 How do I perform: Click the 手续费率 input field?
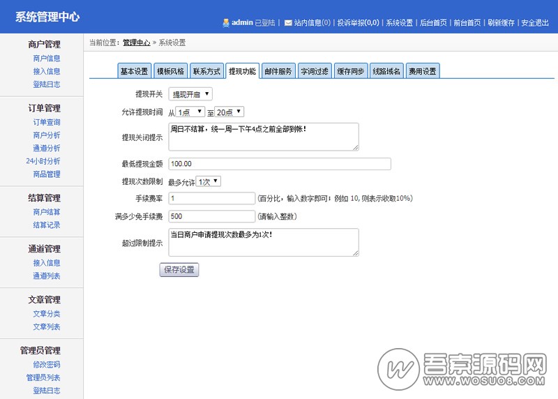click(x=212, y=198)
